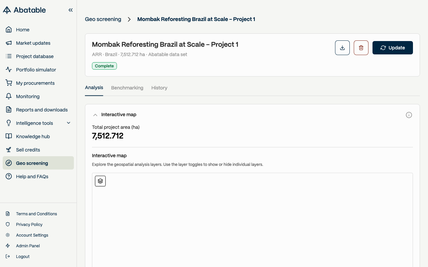Click the Market updates megaphone icon
Image resolution: width=428 pixels, height=267 pixels.
tap(9, 43)
